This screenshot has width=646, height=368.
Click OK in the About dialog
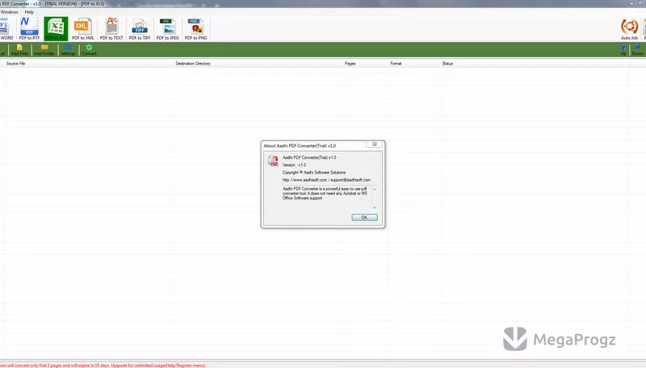[364, 217]
